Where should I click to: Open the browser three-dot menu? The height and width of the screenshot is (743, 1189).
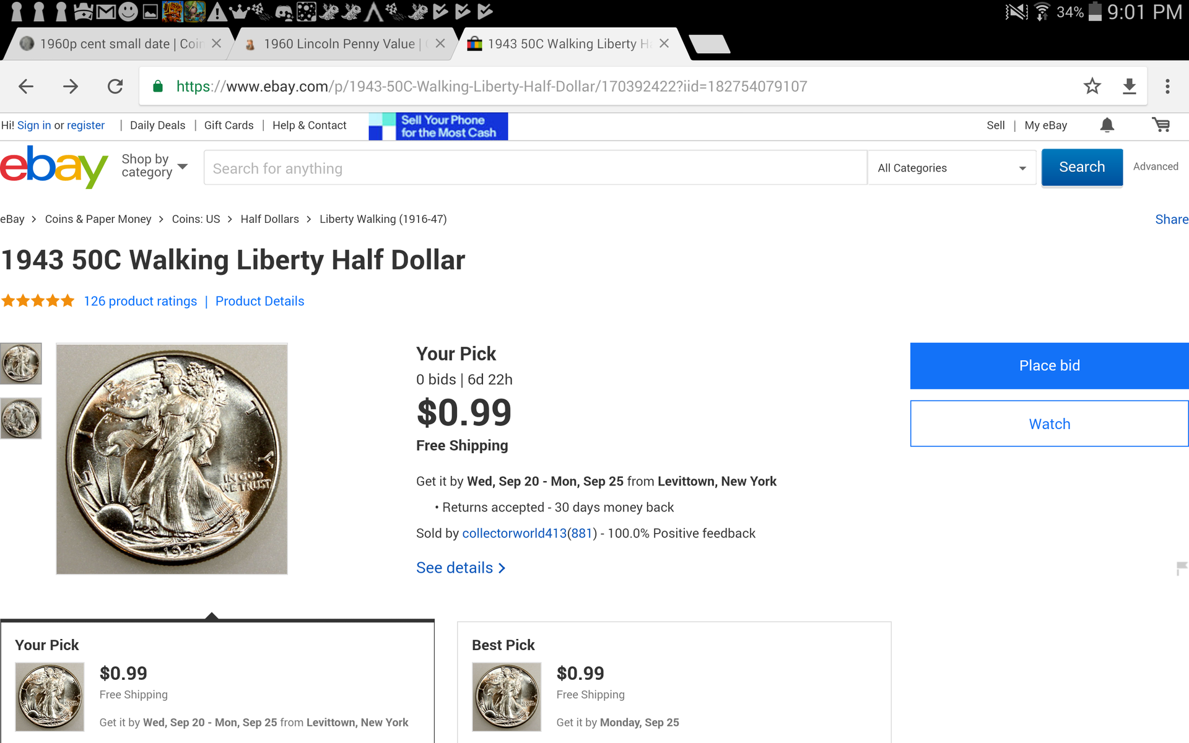click(x=1167, y=86)
